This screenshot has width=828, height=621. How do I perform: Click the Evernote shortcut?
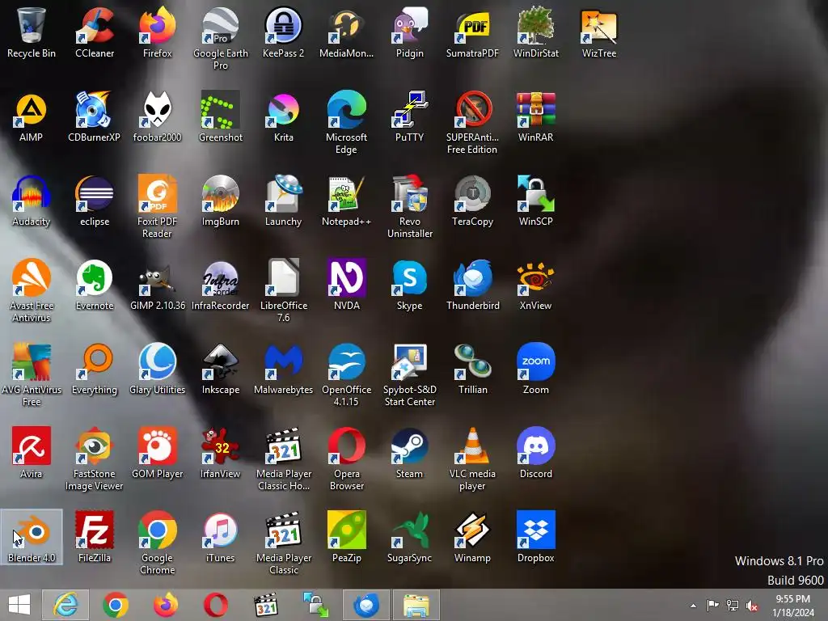tap(95, 285)
